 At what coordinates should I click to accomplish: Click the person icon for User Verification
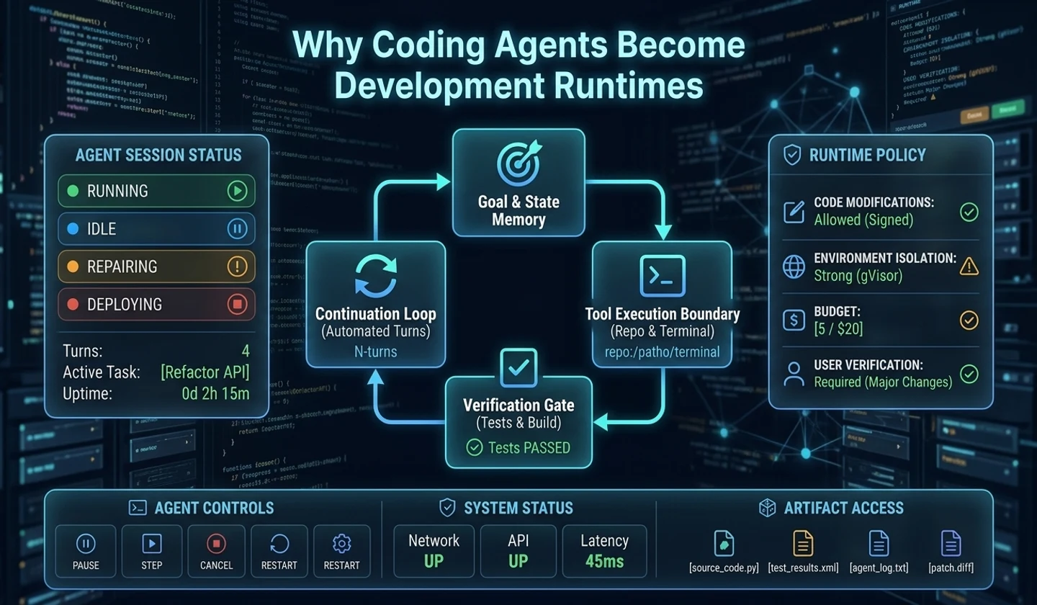point(794,373)
